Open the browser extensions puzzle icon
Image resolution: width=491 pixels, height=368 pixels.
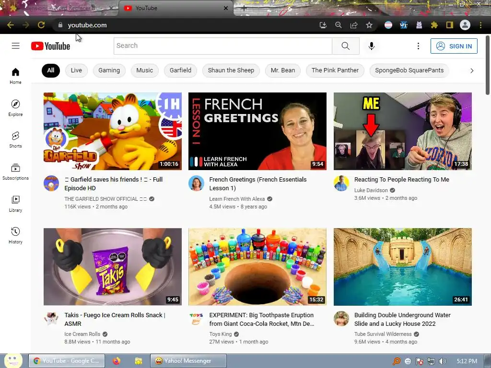[434, 25]
